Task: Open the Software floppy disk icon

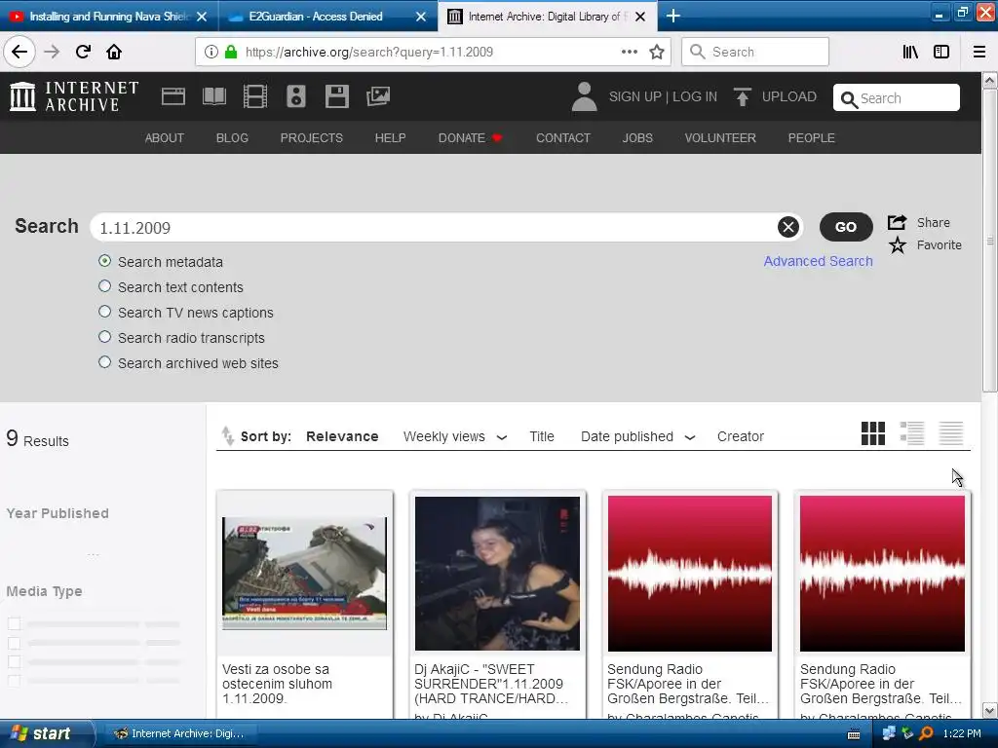Action: [x=336, y=96]
